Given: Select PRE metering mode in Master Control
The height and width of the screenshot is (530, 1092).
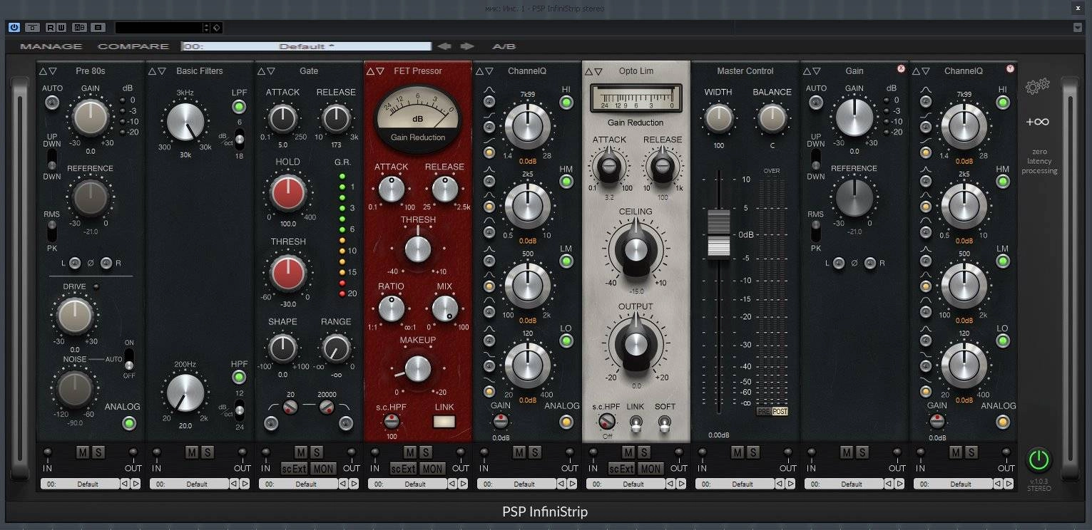Looking at the screenshot, I should pyautogui.click(x=763, y=412).
